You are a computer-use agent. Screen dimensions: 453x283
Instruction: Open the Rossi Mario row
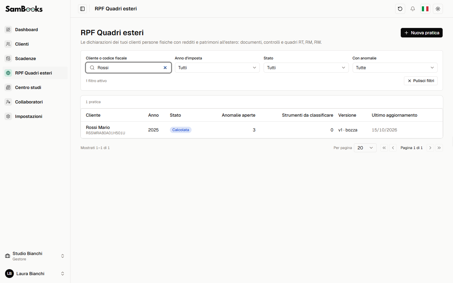(x=262, y=130)
